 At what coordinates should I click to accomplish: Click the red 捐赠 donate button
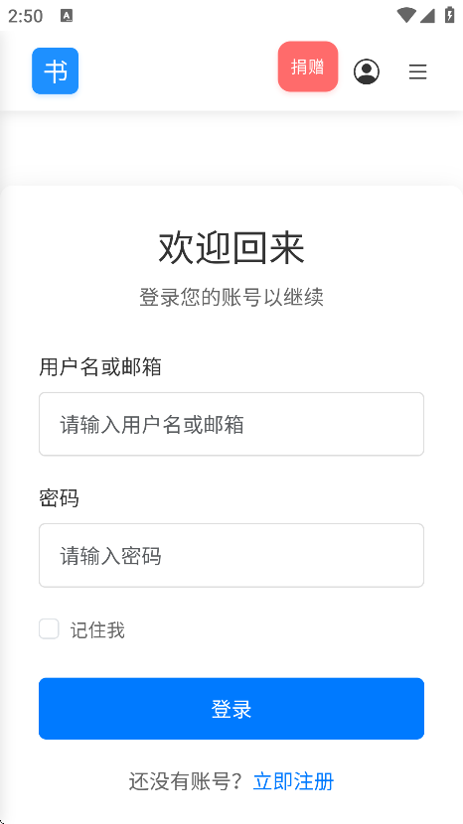tap(308, 67)
